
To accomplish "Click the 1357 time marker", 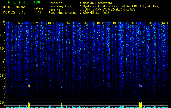I will [116, 23].
